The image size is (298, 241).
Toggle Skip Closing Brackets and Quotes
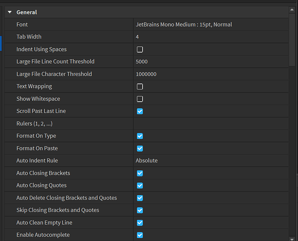140,210
